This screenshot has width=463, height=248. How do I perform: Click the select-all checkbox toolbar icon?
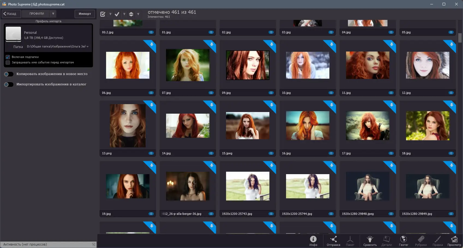pos(103,14)
